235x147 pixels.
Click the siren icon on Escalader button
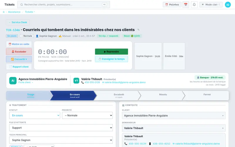pos(13,52)
